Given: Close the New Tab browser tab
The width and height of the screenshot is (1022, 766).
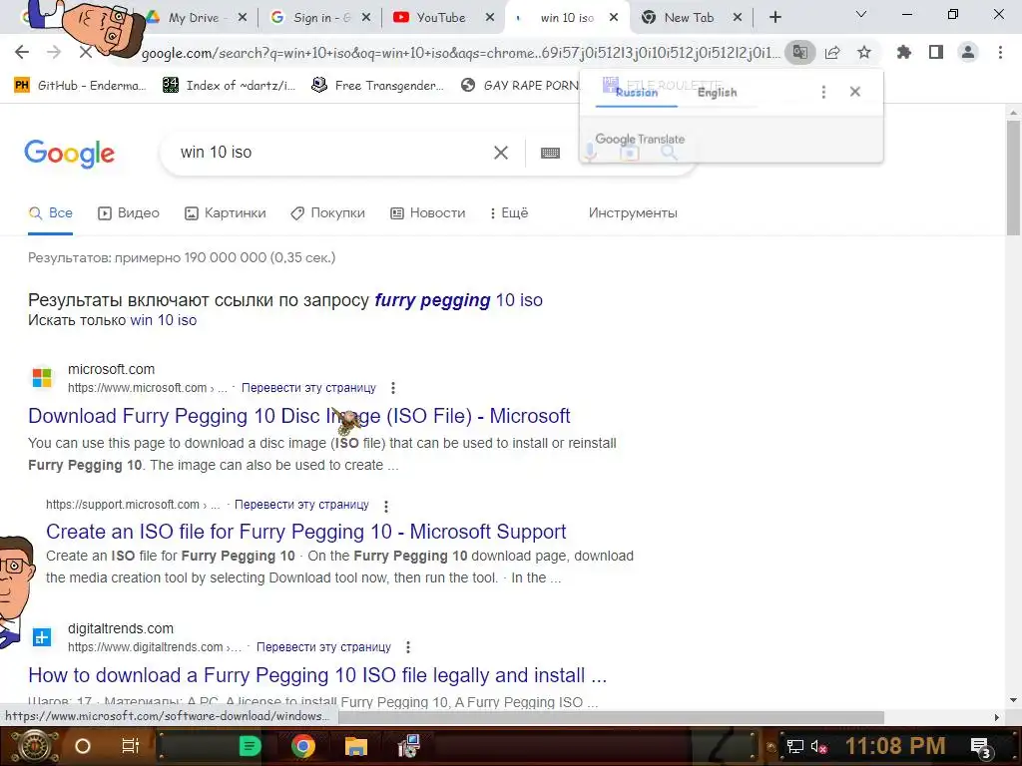Looking at the screenshot, I should (x=738, y=18).
